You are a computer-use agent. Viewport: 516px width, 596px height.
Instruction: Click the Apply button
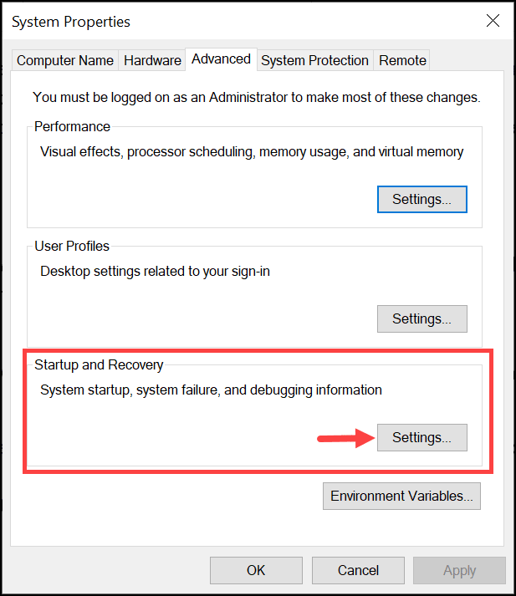459,570
